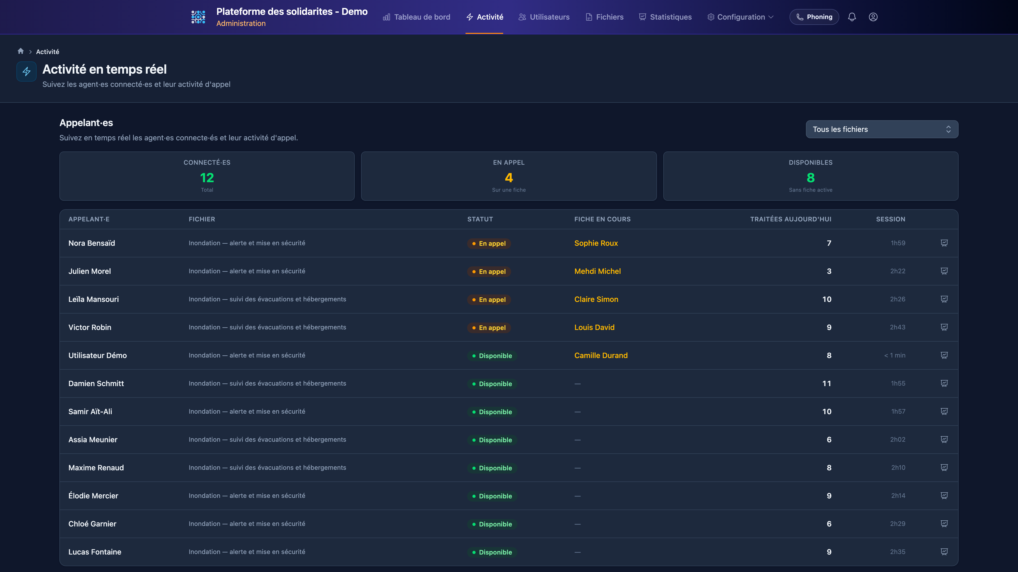Click the Statut column header

pyautogui.click(x=480, y=219)
